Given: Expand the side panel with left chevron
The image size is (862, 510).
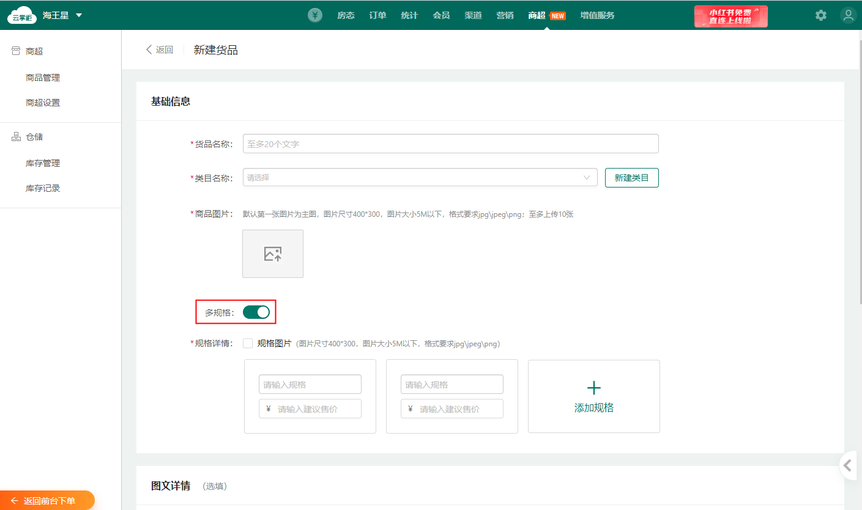Looking at the screenshot, I should [x=848, y=466].
